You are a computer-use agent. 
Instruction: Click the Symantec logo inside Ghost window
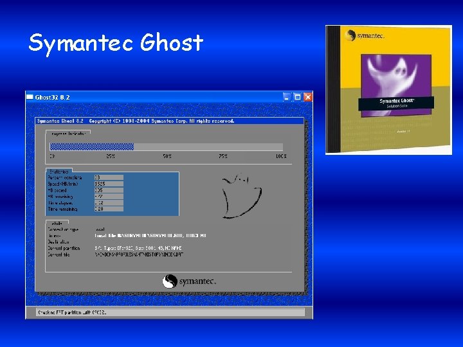(189, 281)
